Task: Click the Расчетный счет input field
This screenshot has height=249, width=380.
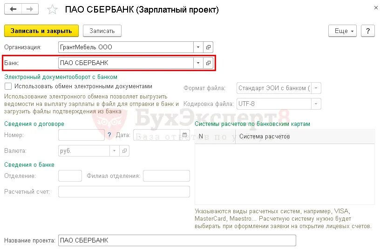Action: click(124, 191)
